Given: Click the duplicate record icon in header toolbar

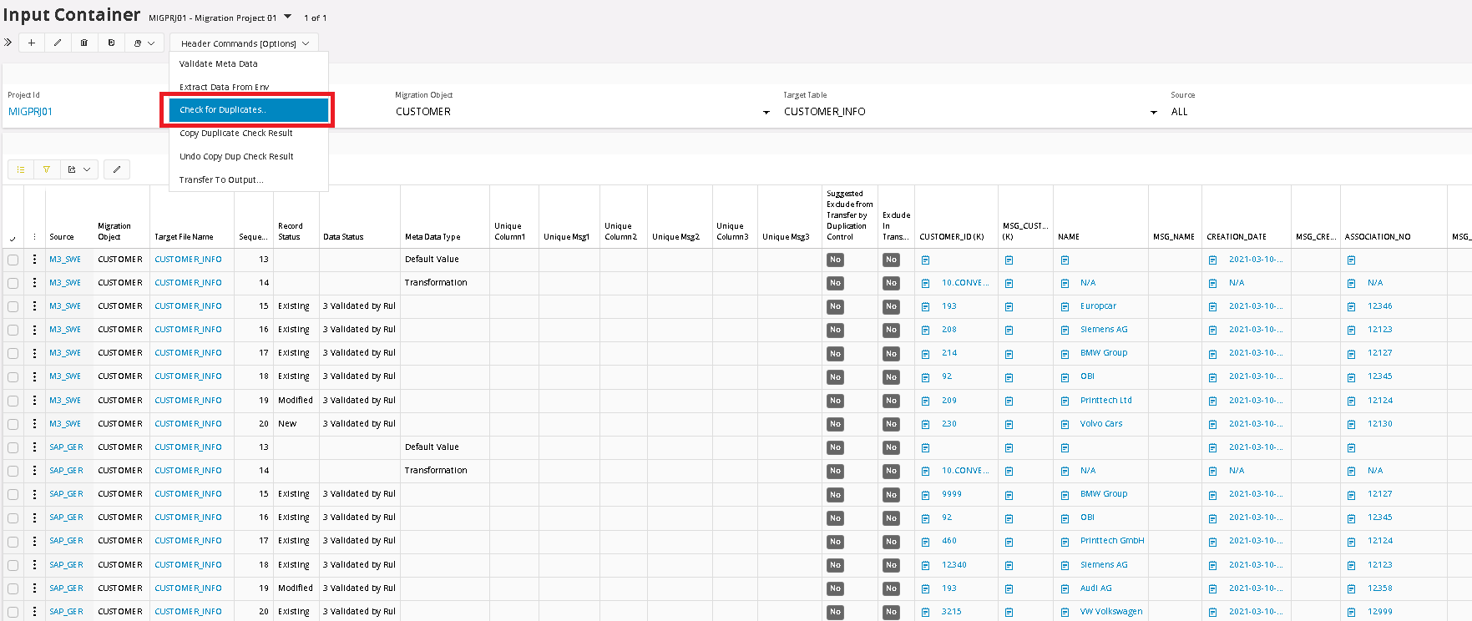Looking at the screenshot, I should click(111, 43).
